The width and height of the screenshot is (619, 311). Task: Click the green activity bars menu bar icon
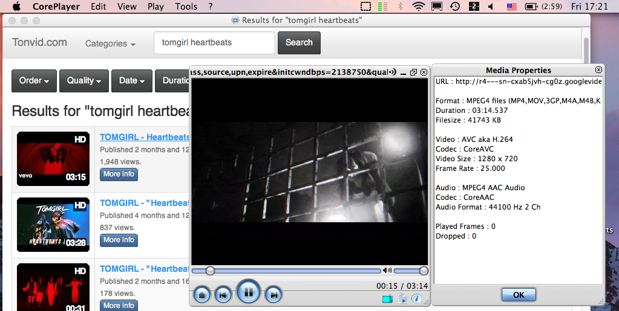coord(382,6)
